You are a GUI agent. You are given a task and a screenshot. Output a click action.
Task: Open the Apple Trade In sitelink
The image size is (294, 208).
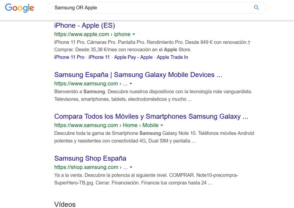172,57
